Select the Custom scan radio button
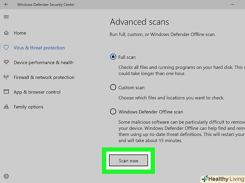 pos(113,87)
